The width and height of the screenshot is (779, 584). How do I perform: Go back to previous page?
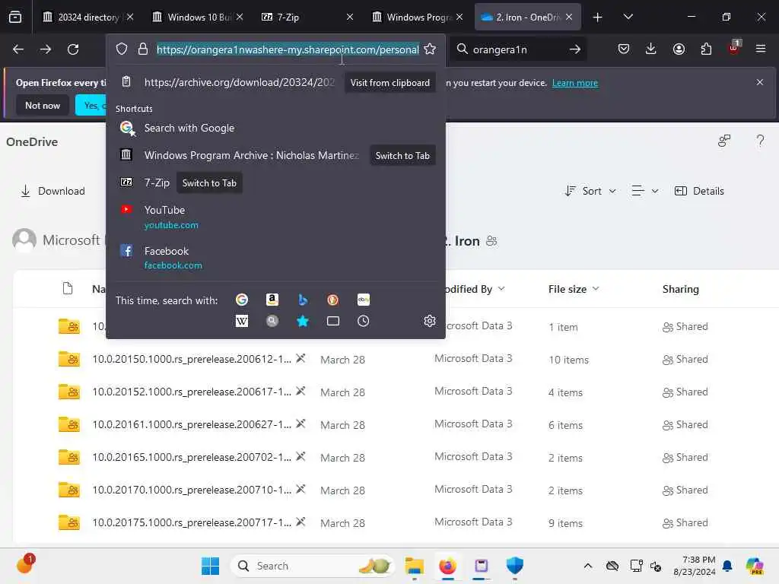pos(18,49)
